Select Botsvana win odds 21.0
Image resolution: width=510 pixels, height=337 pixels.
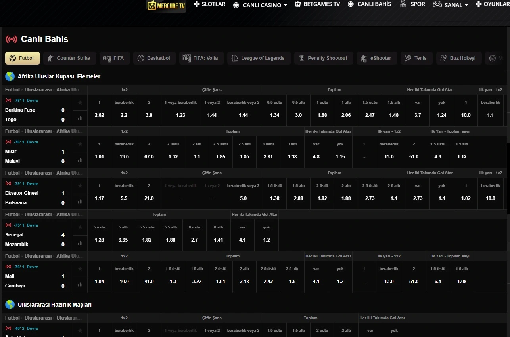149,194
